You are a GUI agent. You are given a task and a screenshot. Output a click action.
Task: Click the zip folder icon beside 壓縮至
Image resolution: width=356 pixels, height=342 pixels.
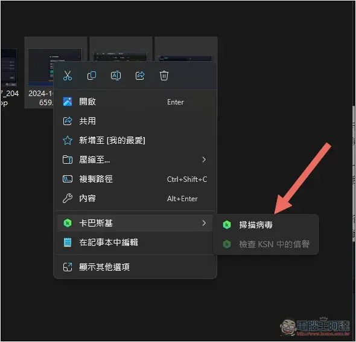pos(68,160)
